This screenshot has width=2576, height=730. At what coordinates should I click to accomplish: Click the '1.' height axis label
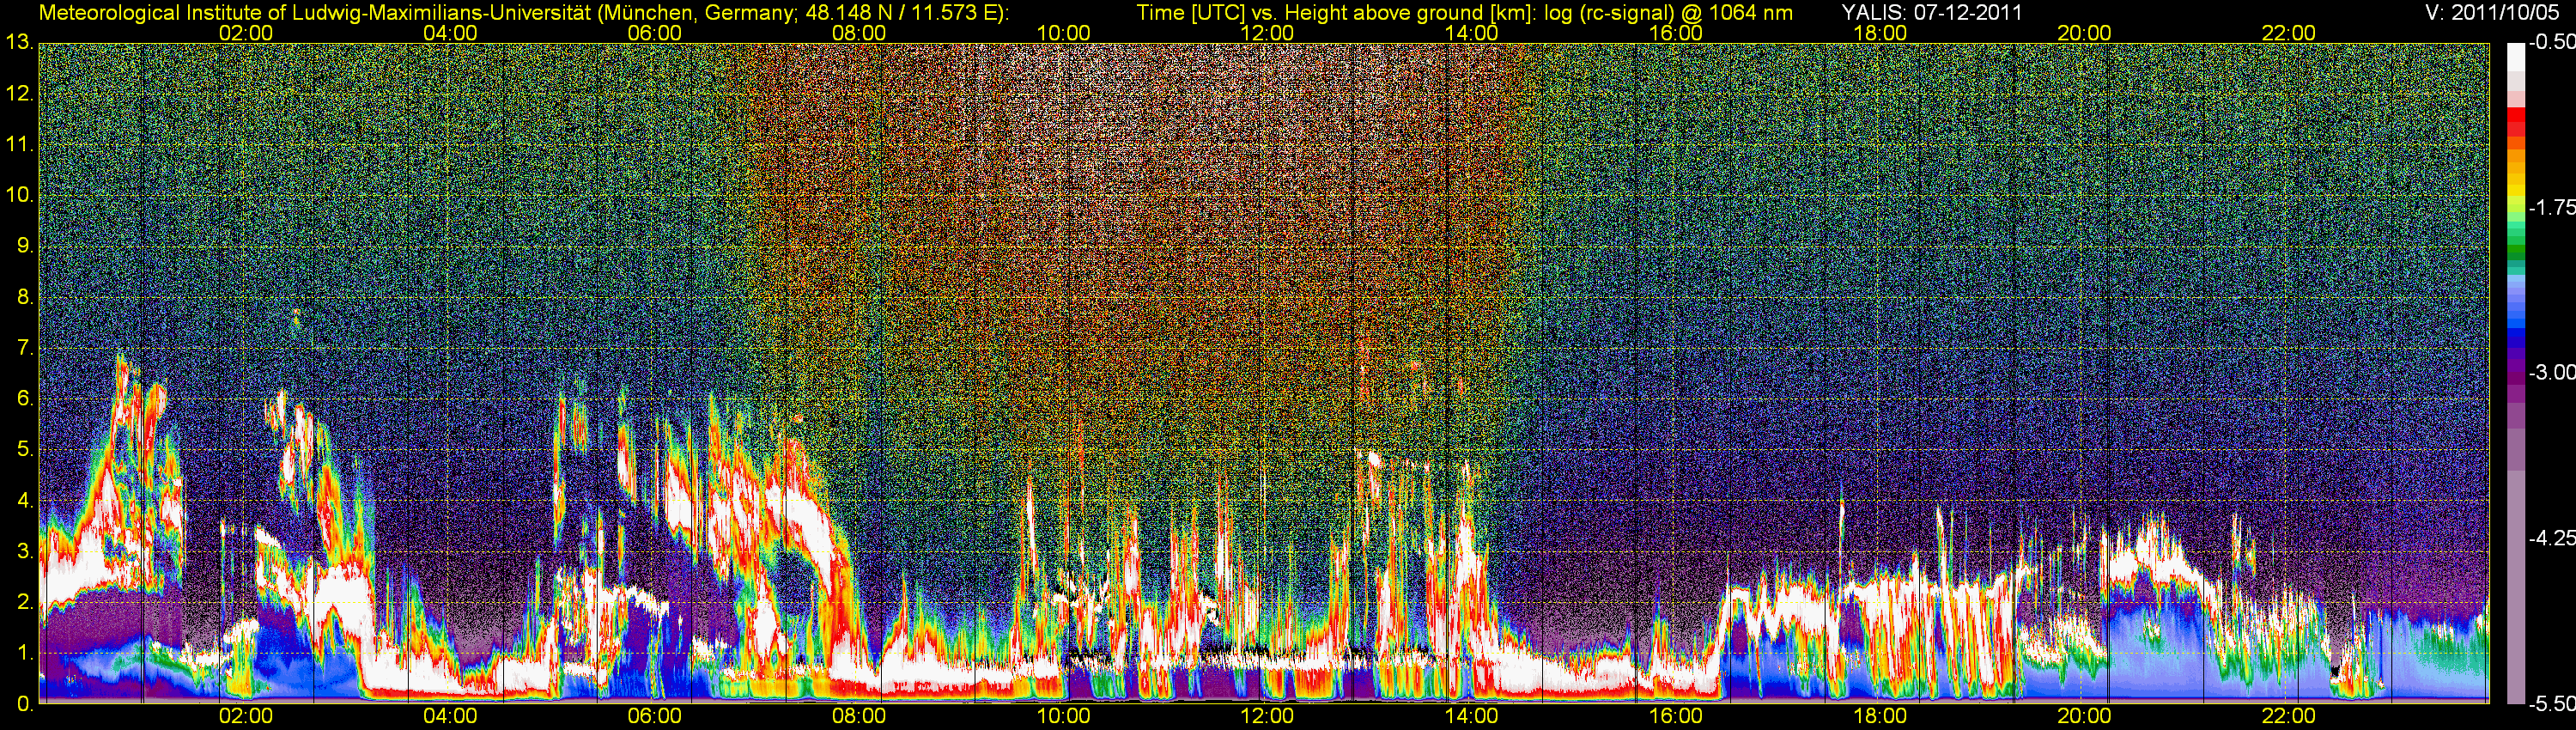(x=26, y=654)
